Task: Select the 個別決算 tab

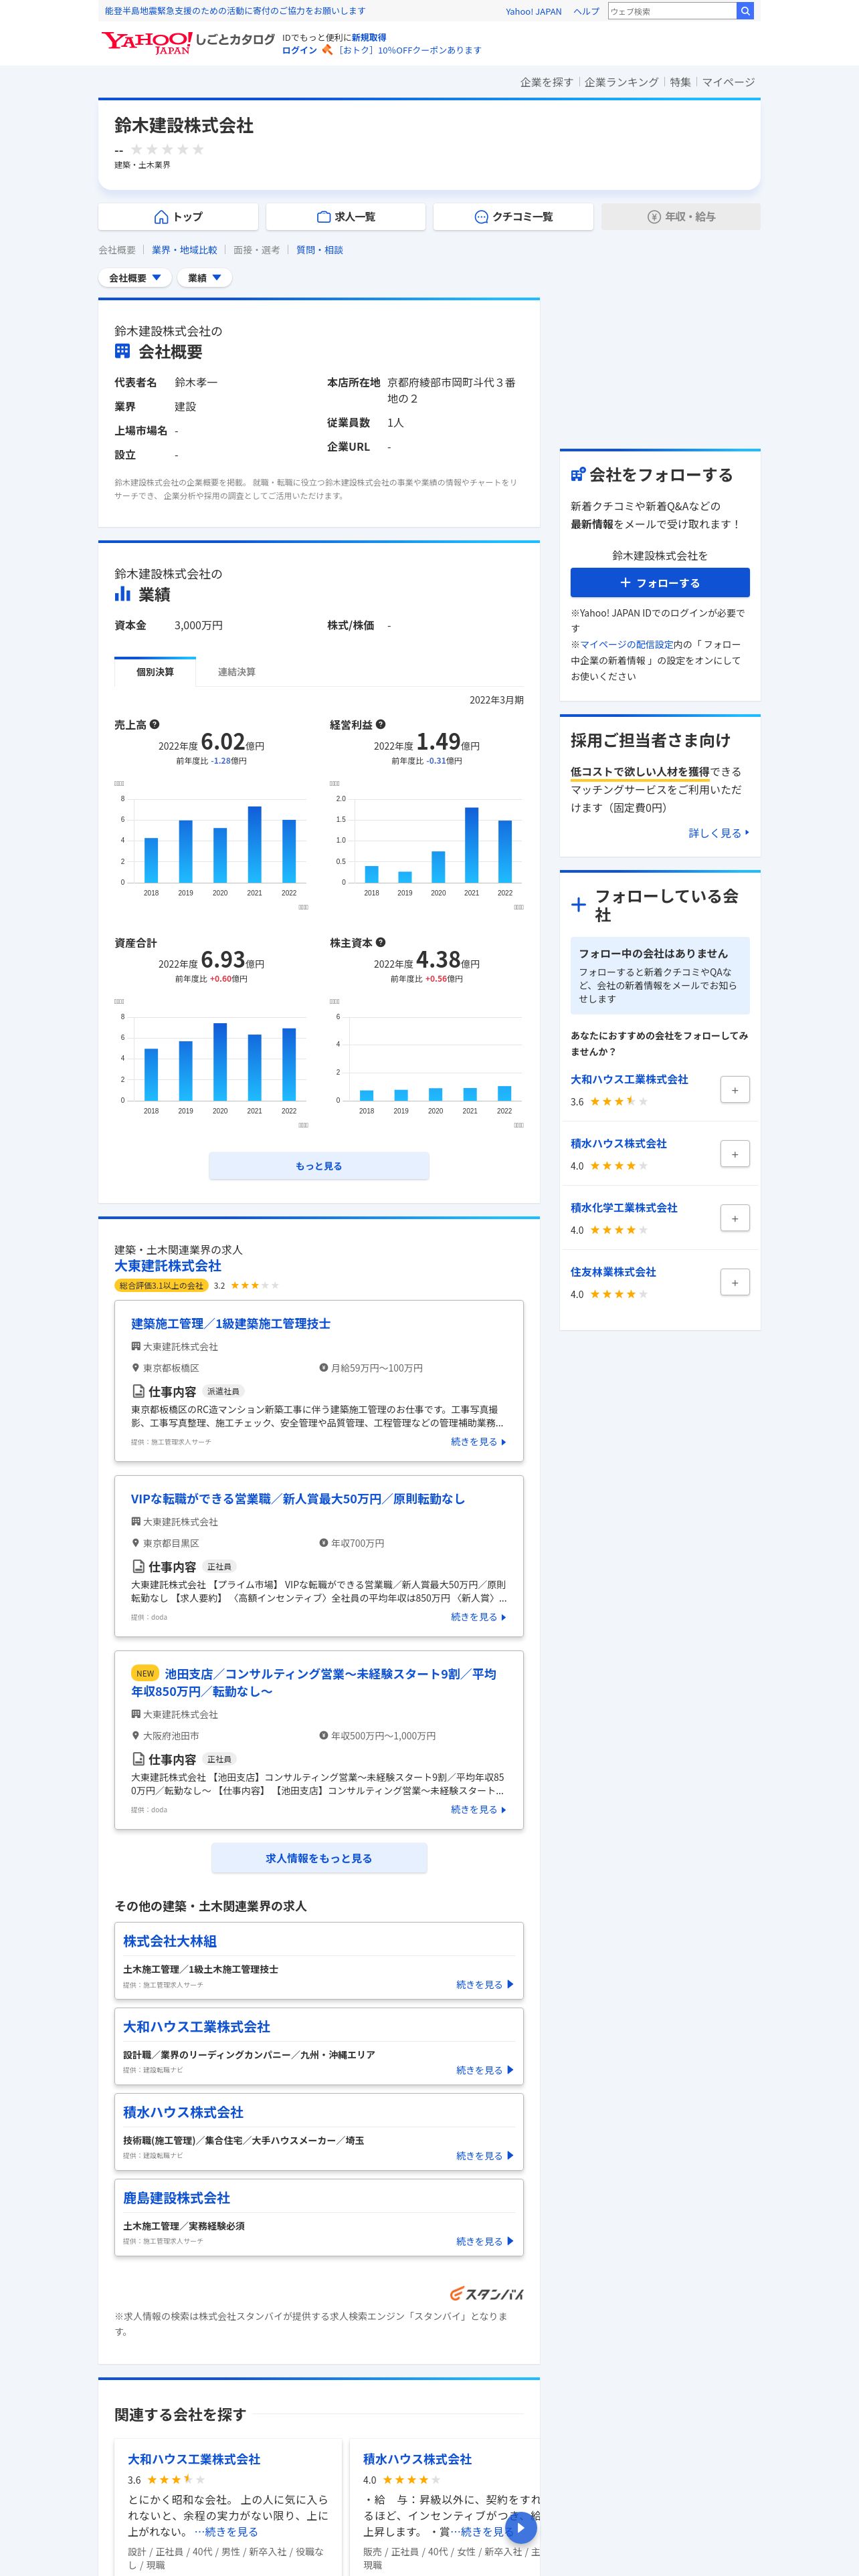Action: click(155, 672)
